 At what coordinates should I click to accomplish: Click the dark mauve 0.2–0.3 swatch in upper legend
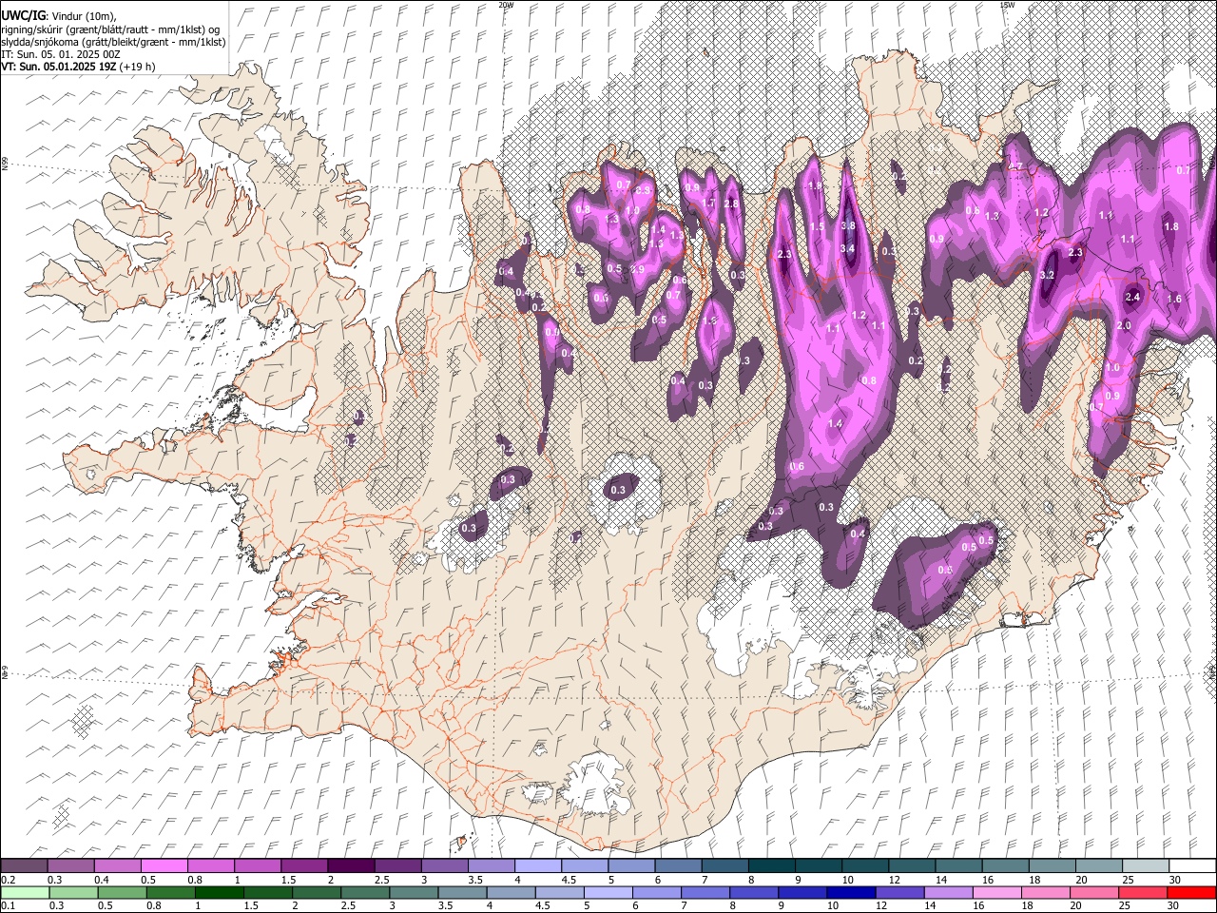pyautogui.click(x=24, y=866)
